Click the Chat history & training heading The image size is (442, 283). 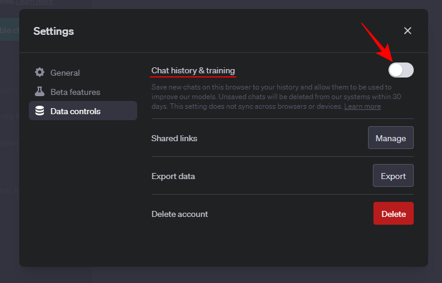193,71
